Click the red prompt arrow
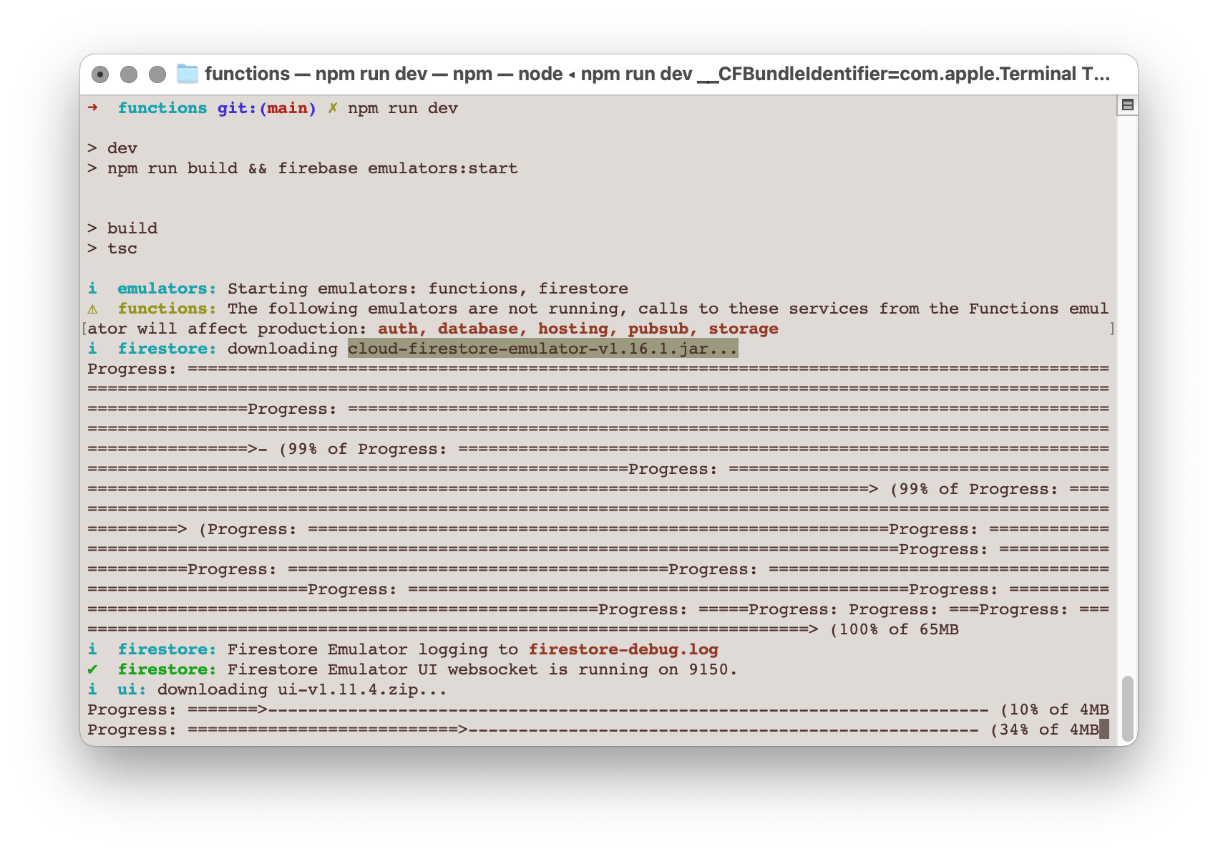This screenshot has height=852, width=1218. (x=92, y=107)
